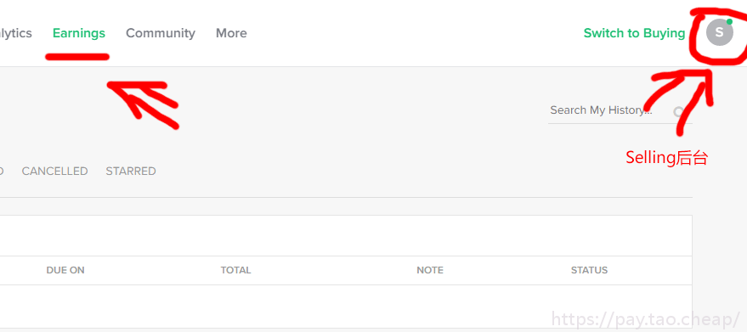Click the red "Selling后台" annotation label
The width and height of the screenshot is (747, 332).
[666, 157]
